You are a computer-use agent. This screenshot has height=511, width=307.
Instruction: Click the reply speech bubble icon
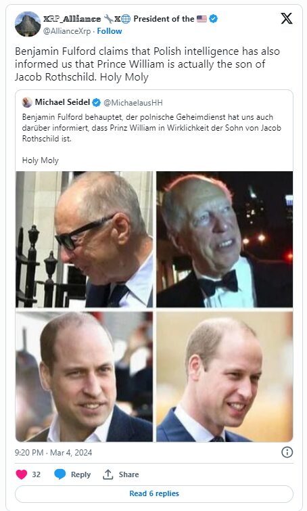(60, 474)
